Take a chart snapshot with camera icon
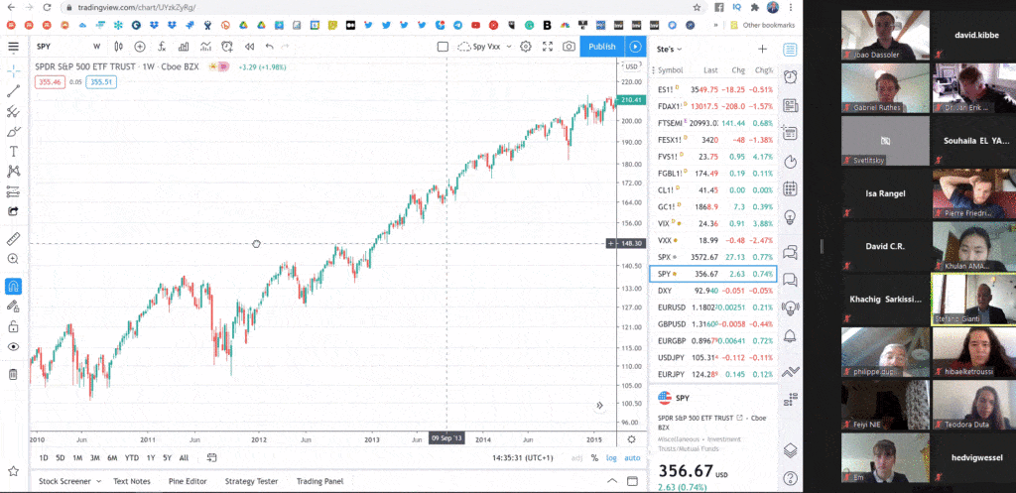Image resolution: width=1016 pixels, height=493 pixels. click(x=569, y=46)
